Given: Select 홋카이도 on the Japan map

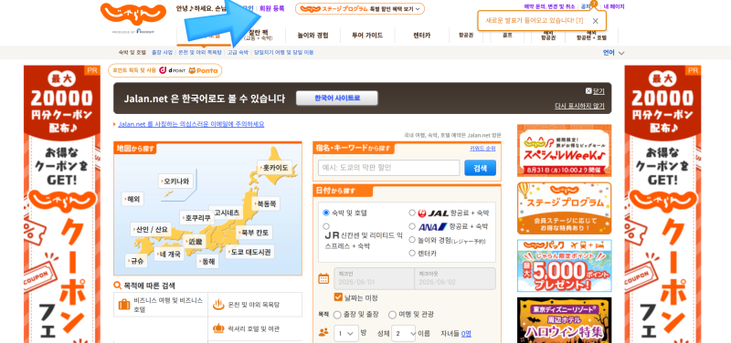Looking at the screenshot, I should pos(275,168).
